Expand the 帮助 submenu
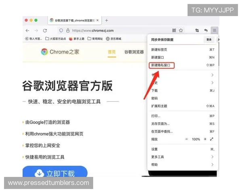Image resolution: width=242 pixels, height=193 pixels. [x=212, y=164]
